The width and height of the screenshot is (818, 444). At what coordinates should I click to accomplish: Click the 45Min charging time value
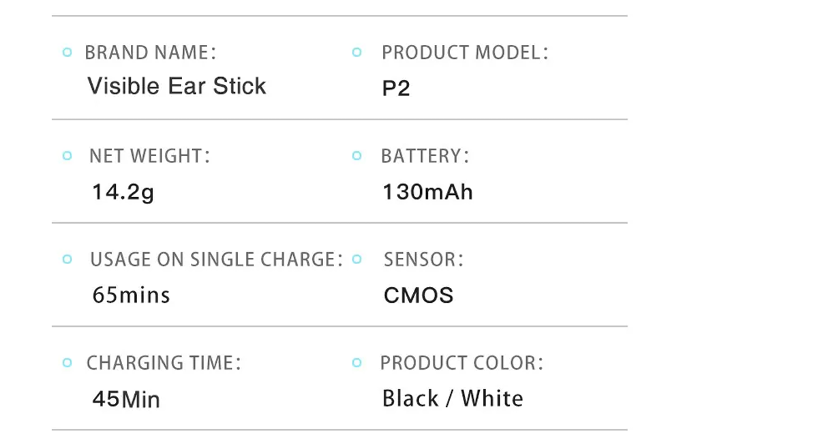point(126,399)
